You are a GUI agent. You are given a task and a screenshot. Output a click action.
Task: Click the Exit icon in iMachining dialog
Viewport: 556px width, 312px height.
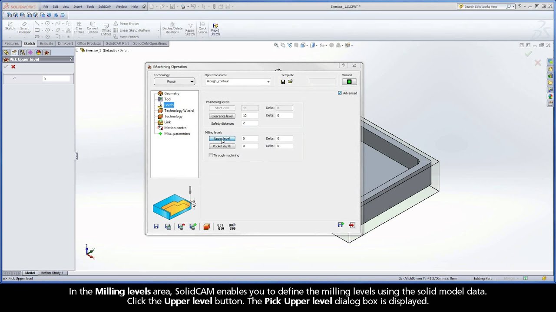pos(352,225)
